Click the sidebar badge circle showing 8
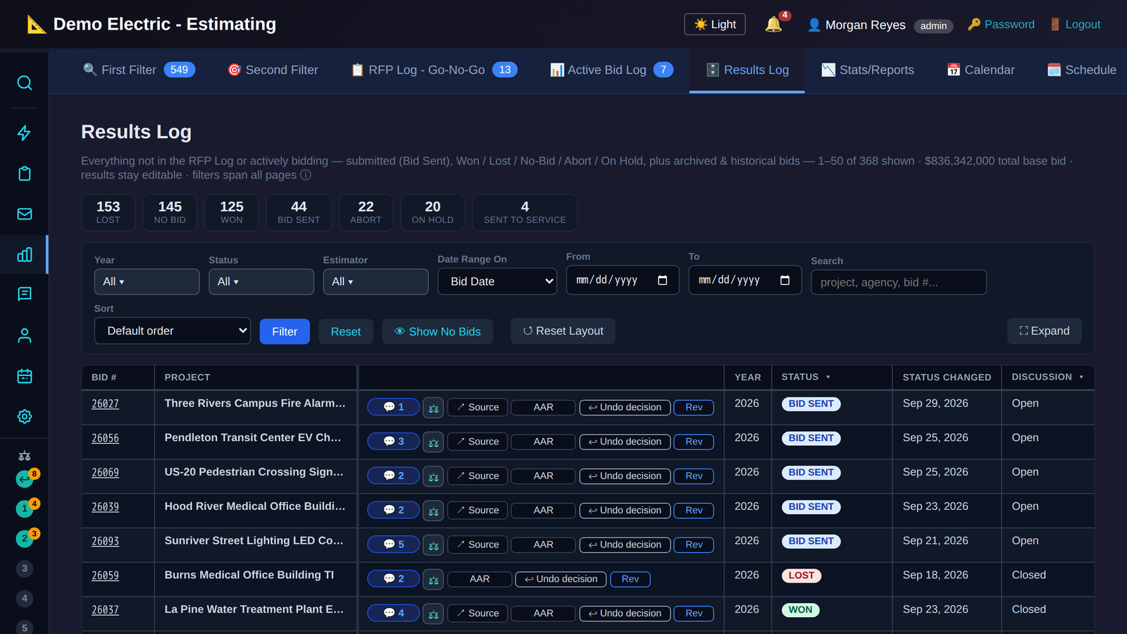1127x634 pixels. (25, 479)
